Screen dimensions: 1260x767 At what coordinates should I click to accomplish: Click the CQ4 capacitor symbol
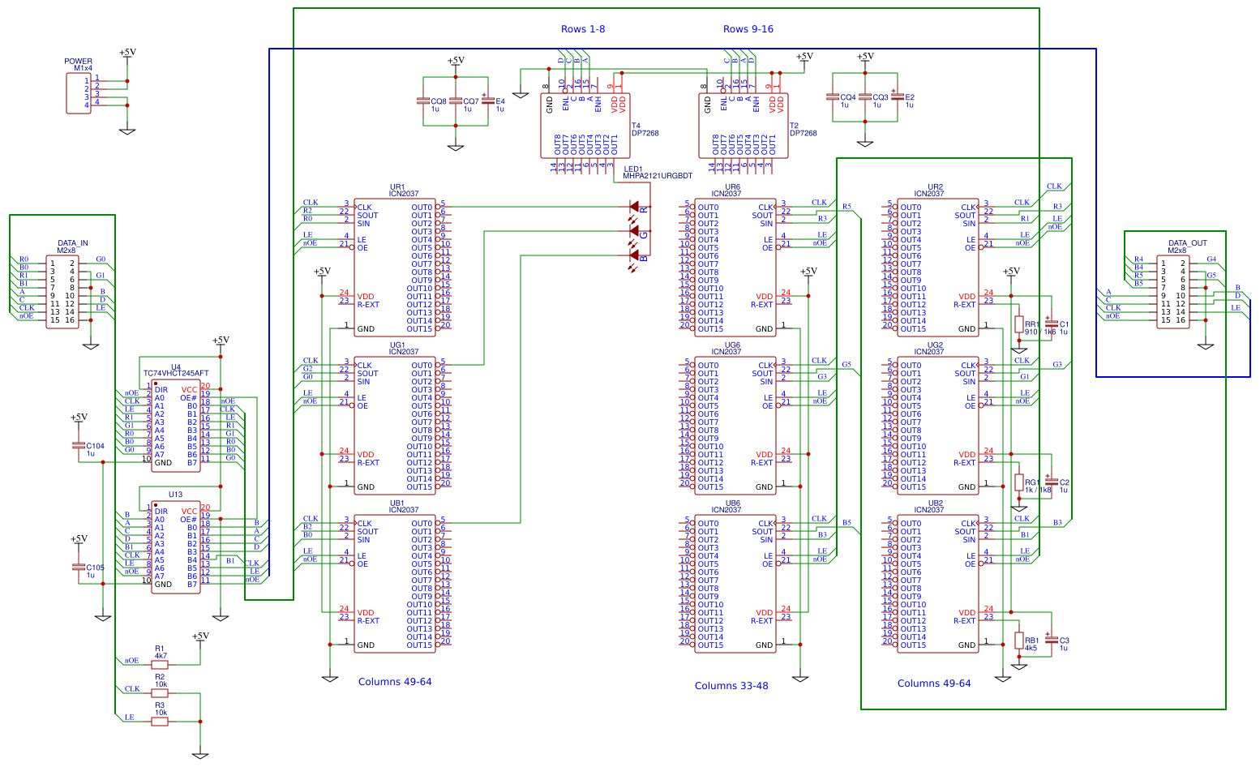831,97
